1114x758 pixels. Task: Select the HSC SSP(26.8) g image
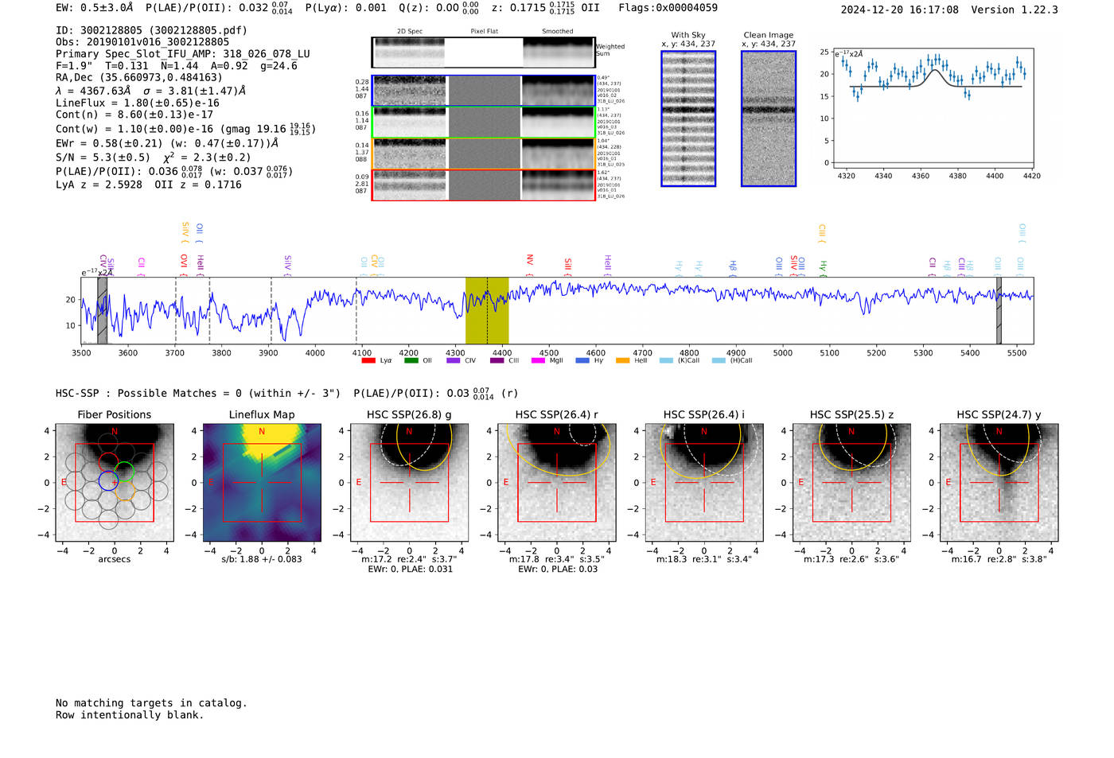click(x=410, y=483)
